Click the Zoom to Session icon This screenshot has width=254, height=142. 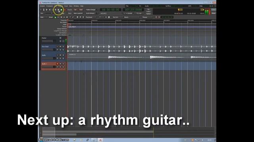(83, 17)
